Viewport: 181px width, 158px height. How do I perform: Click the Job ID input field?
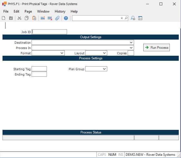49,32
